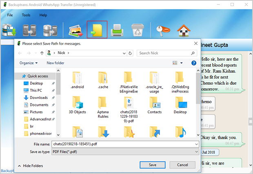Viewport: 253px width, 174px height.
Task: Click the backup messages database toolbar icon
Action: tap(9, 30)
